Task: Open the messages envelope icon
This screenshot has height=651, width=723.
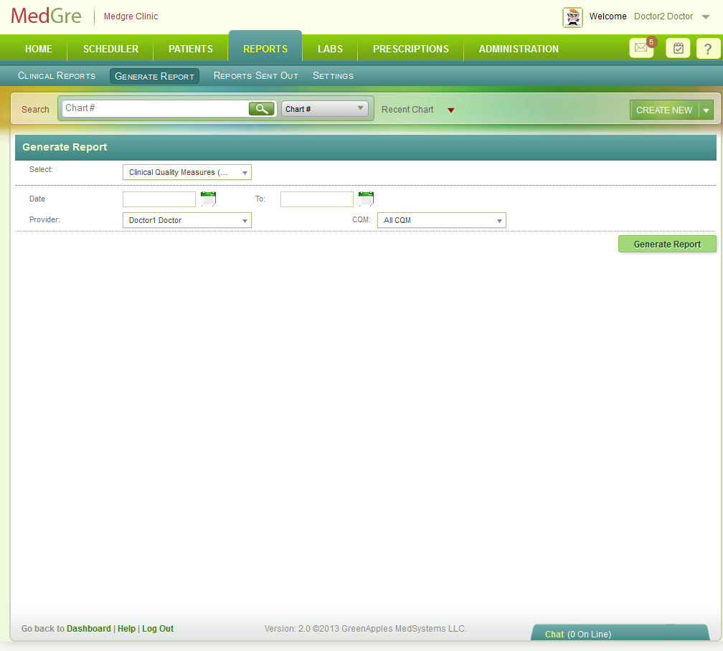Action: point(641,48)
